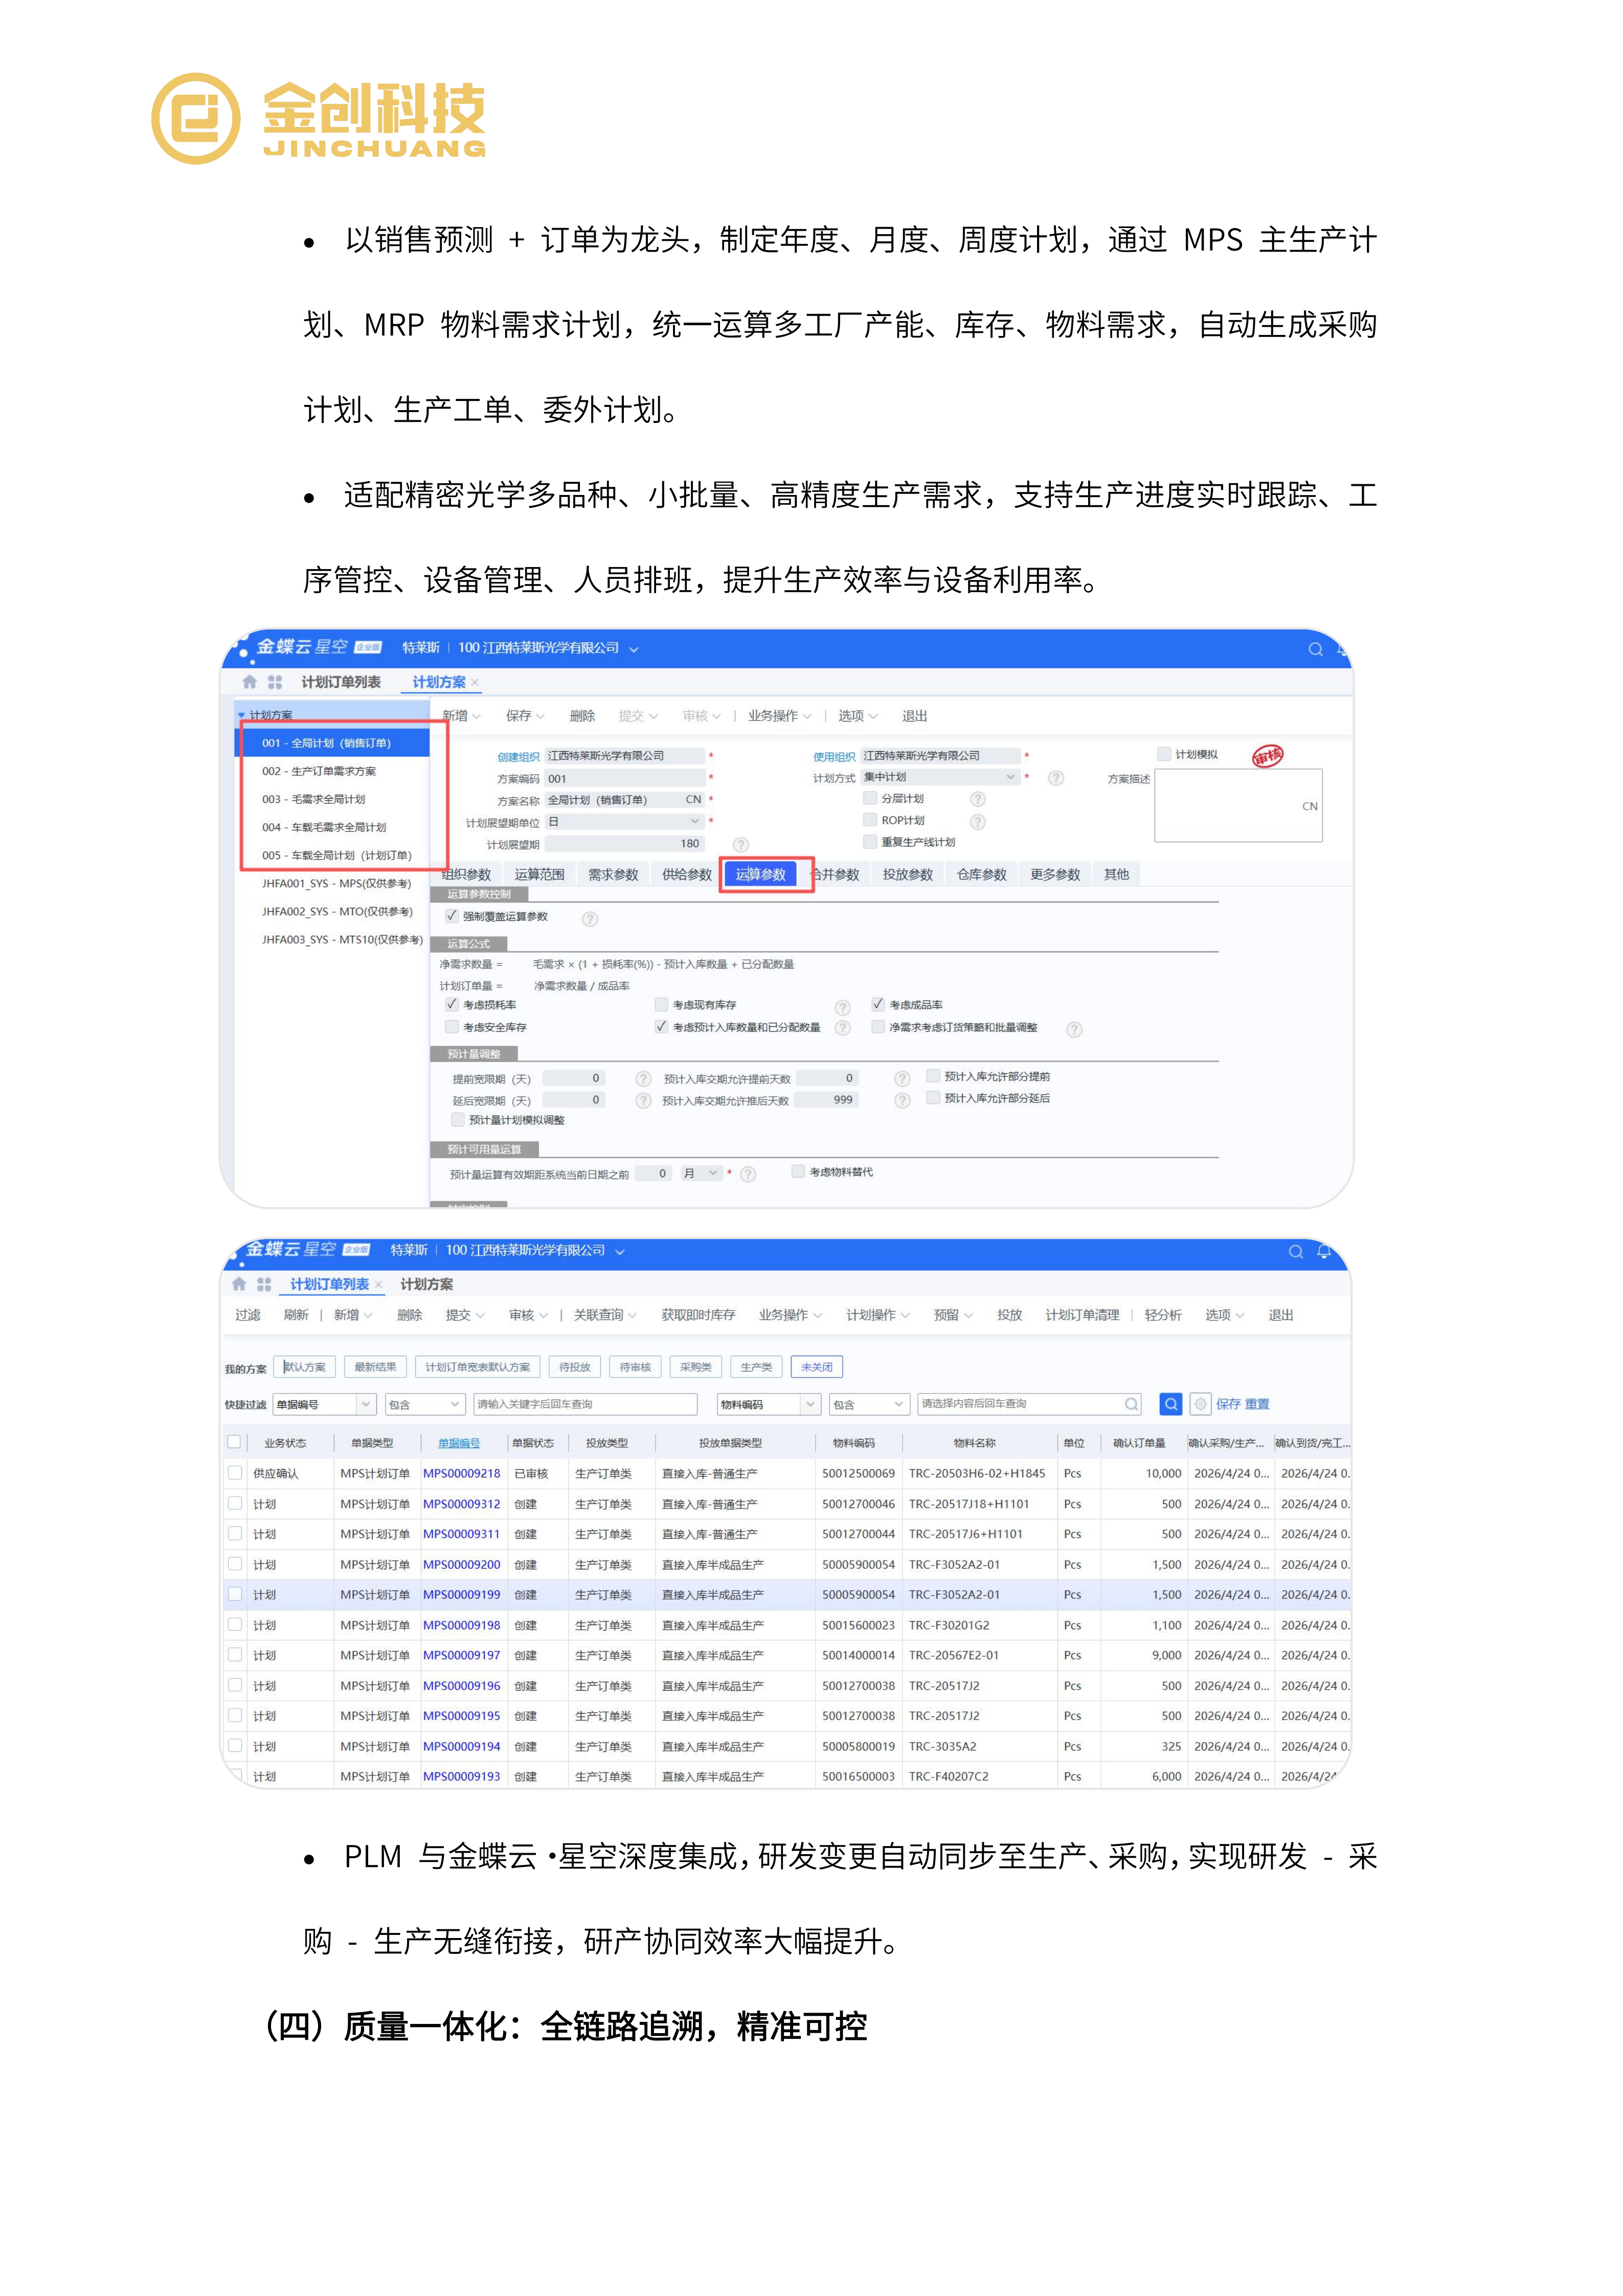Image resolution: width=1623 pixels, height=2296 pixels.
Task: Click notification bell in lower screenshot header
Action: pyautogui.click(x=1324, y=1251)
